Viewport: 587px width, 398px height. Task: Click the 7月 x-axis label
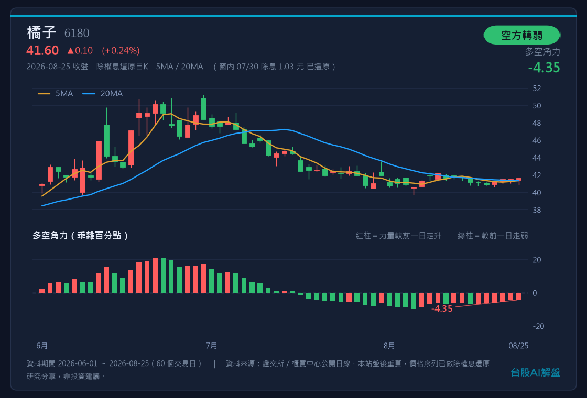coord(212,346)
